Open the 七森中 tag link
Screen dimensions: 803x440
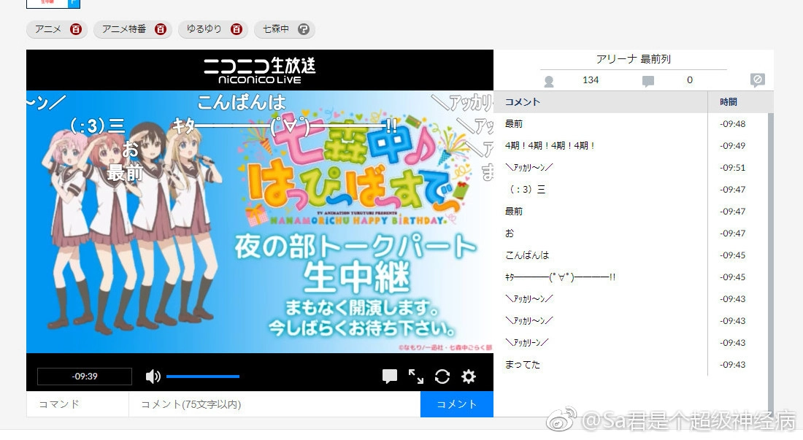(275, 29)
